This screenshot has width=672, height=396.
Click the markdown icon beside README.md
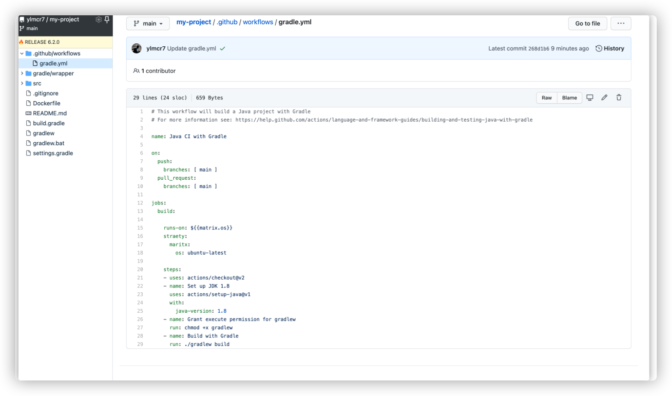[x=28, y=113]
